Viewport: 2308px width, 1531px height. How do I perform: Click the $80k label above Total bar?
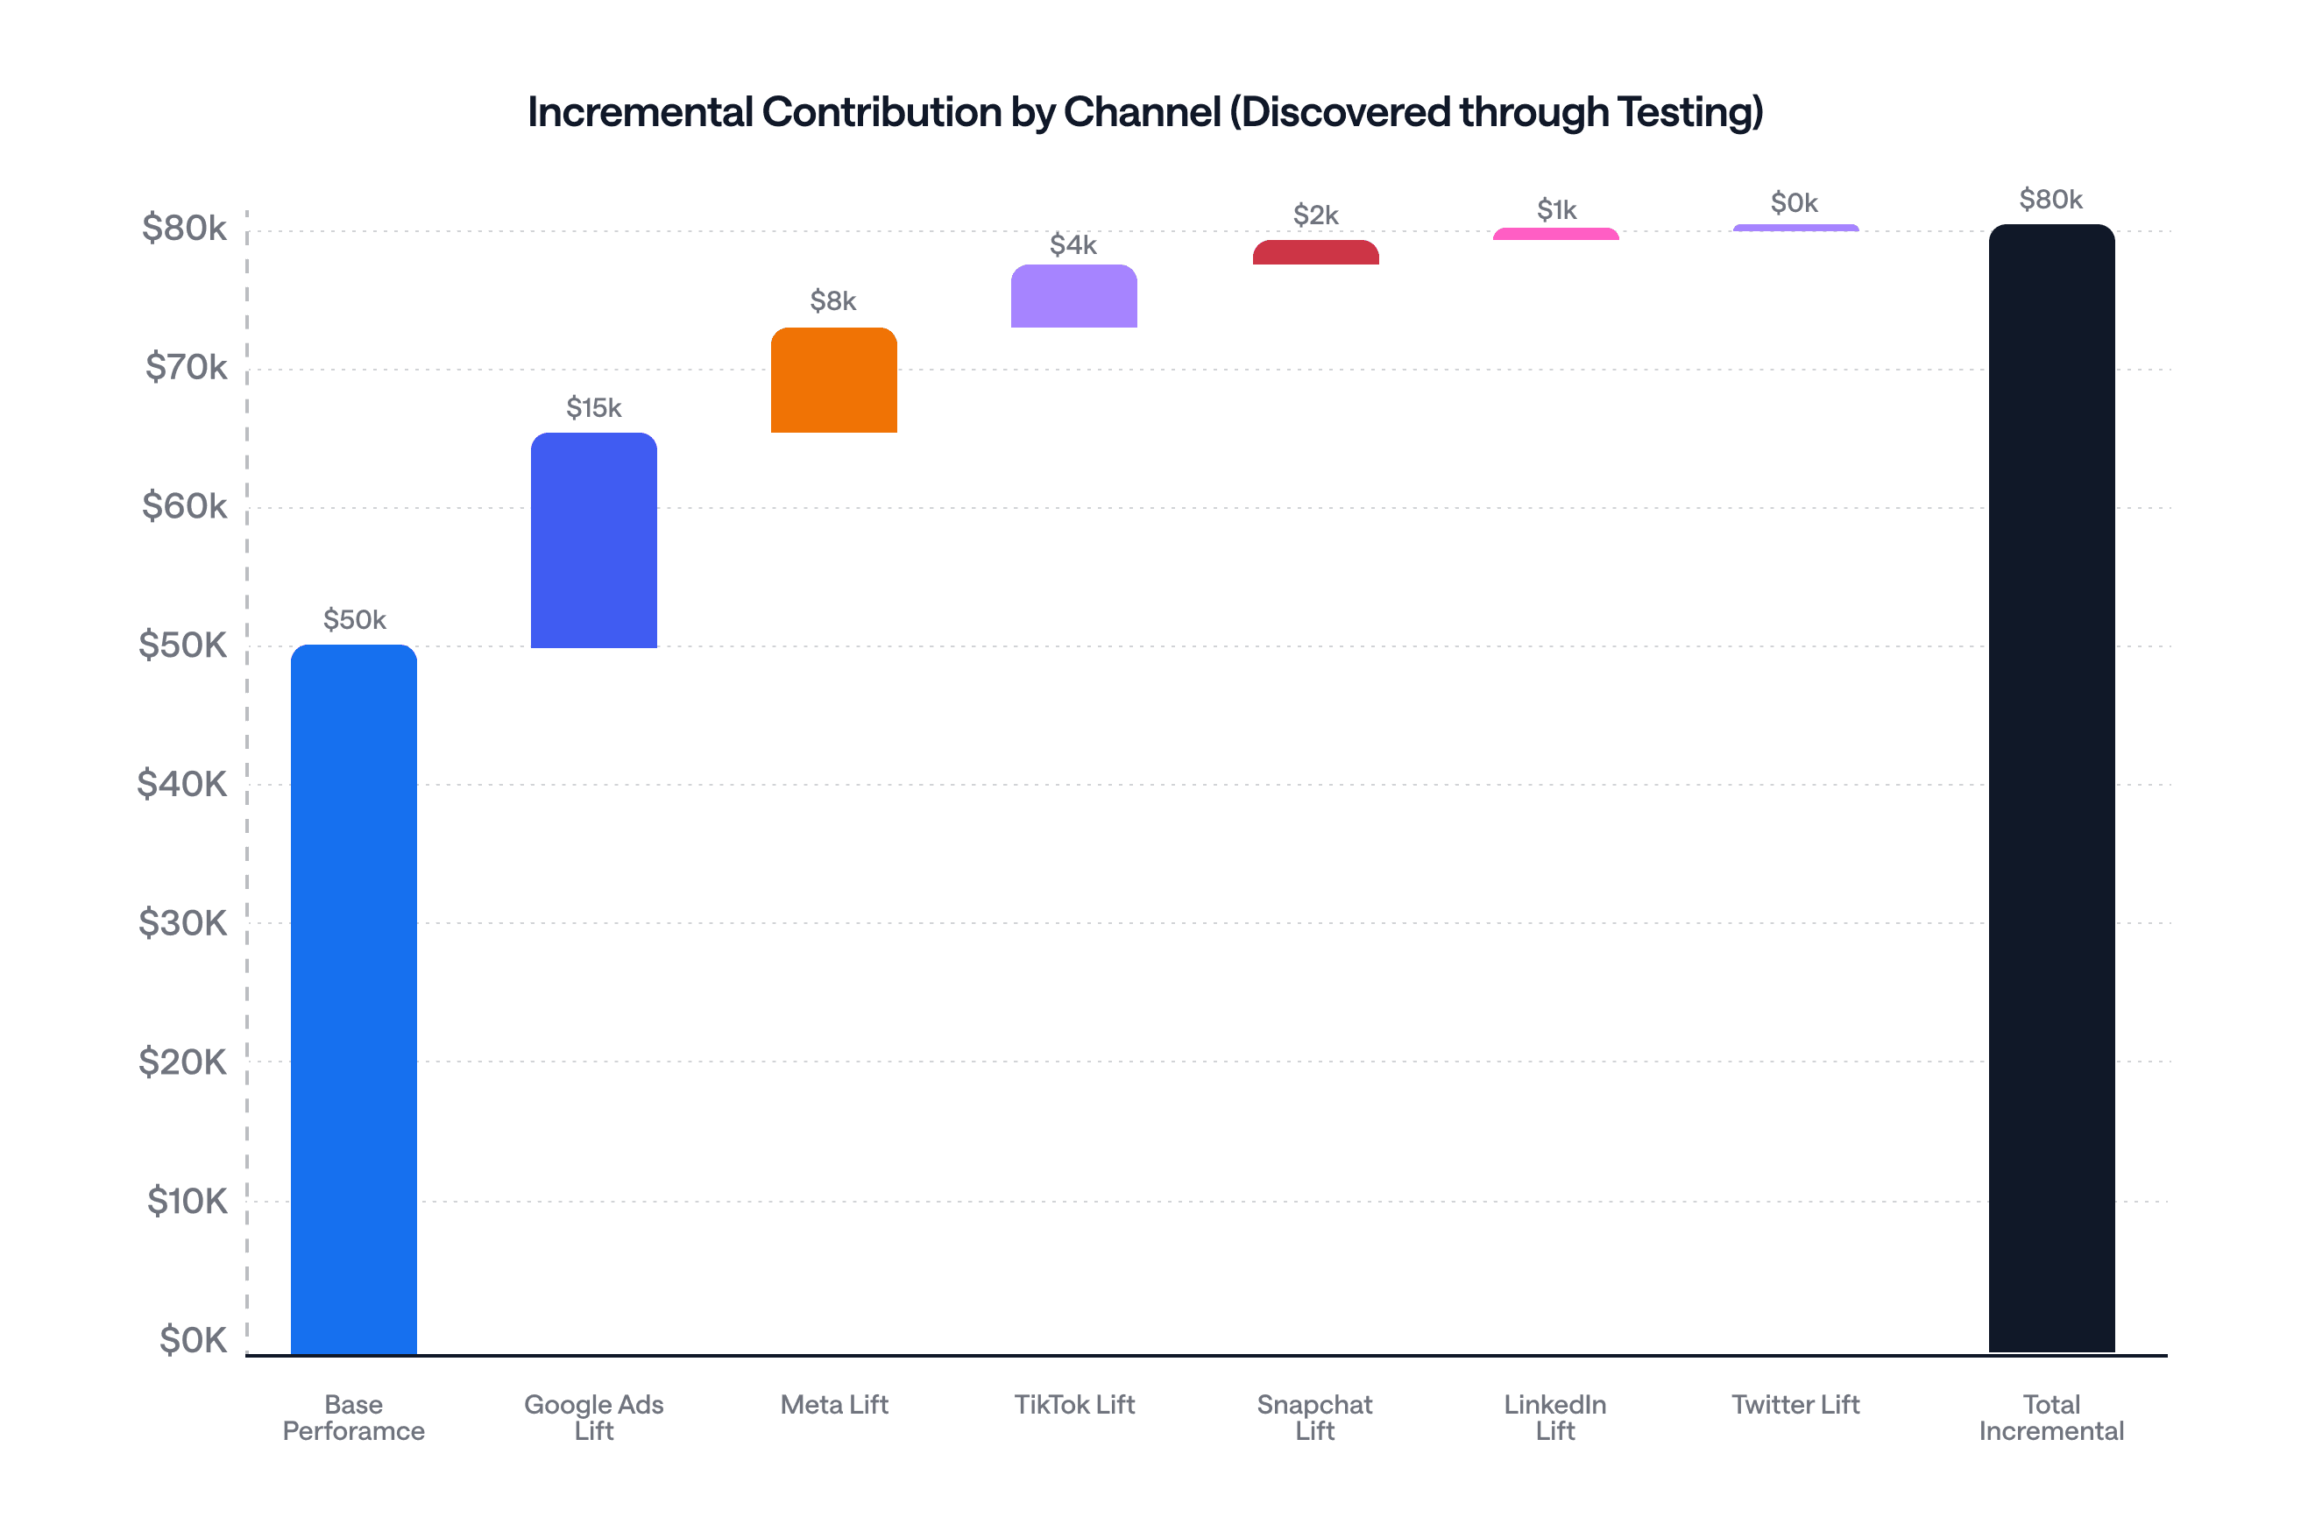(x=2050, y=199)
